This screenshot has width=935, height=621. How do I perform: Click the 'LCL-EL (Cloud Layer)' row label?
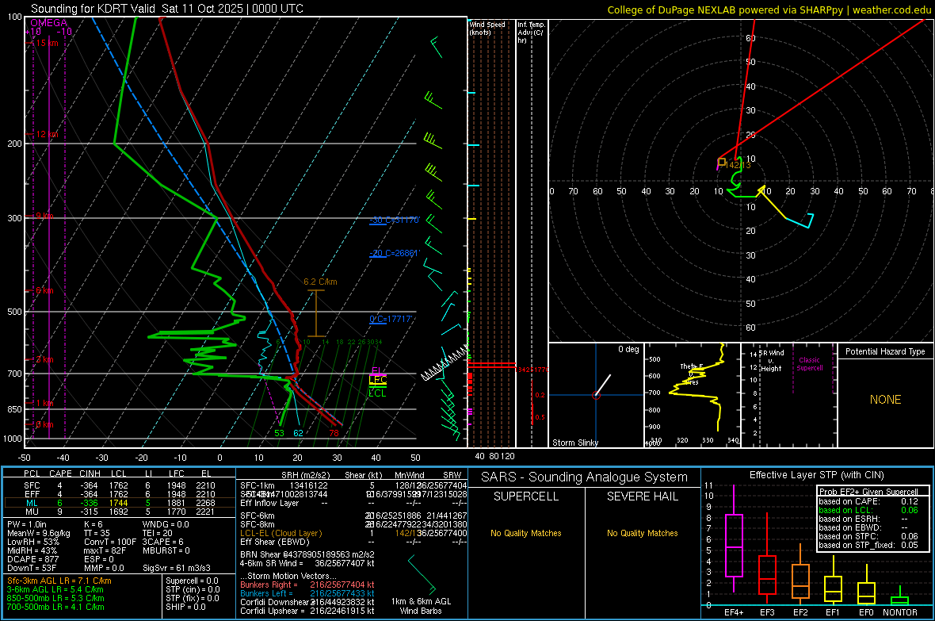pos(280,533)
